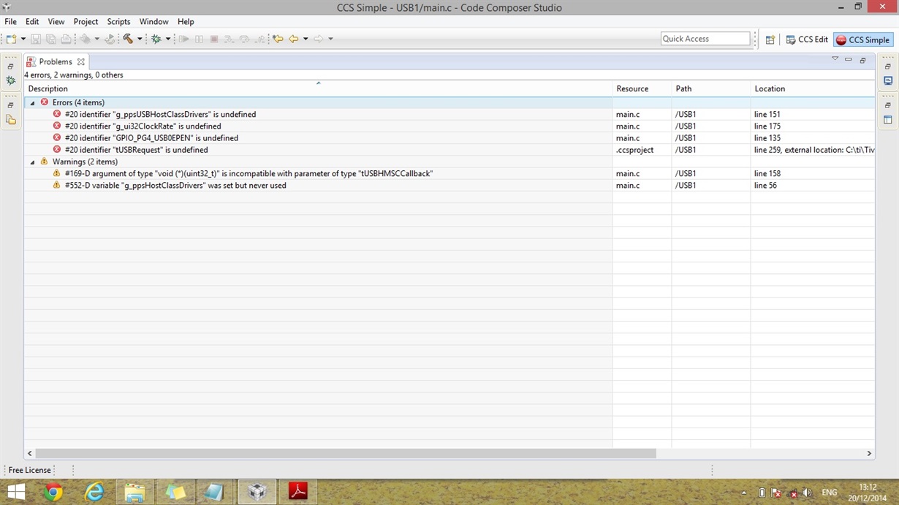
Task: Open the Project menu
Action: (x=86, y=22)
